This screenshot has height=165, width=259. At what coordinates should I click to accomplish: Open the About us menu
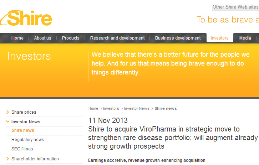point(42,38)
